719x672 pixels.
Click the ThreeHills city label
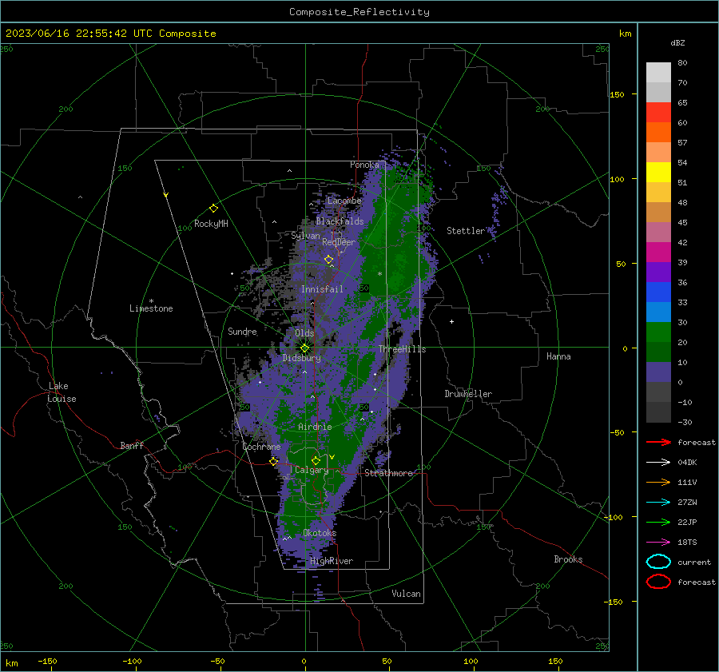coord(402,349)
